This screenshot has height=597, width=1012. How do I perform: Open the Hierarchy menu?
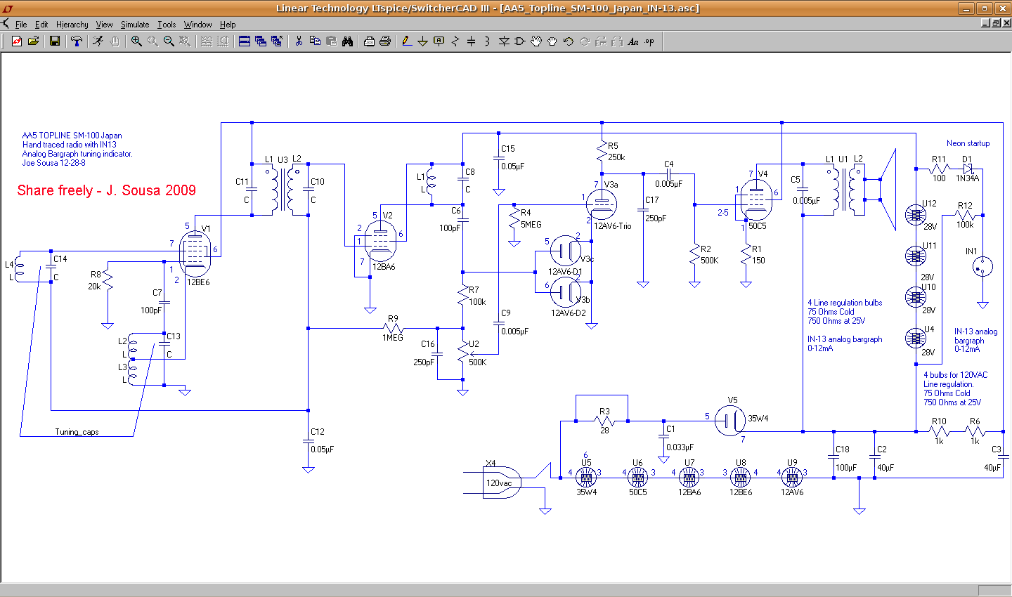point(72,25)
